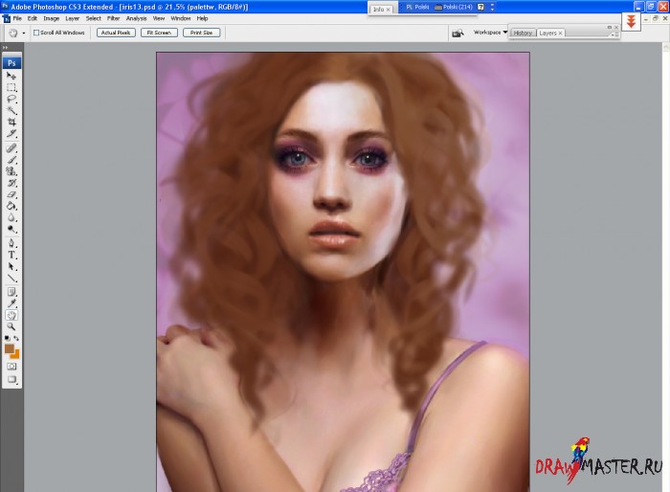
Task: Close the Layers tab
Action: point(560,33)
